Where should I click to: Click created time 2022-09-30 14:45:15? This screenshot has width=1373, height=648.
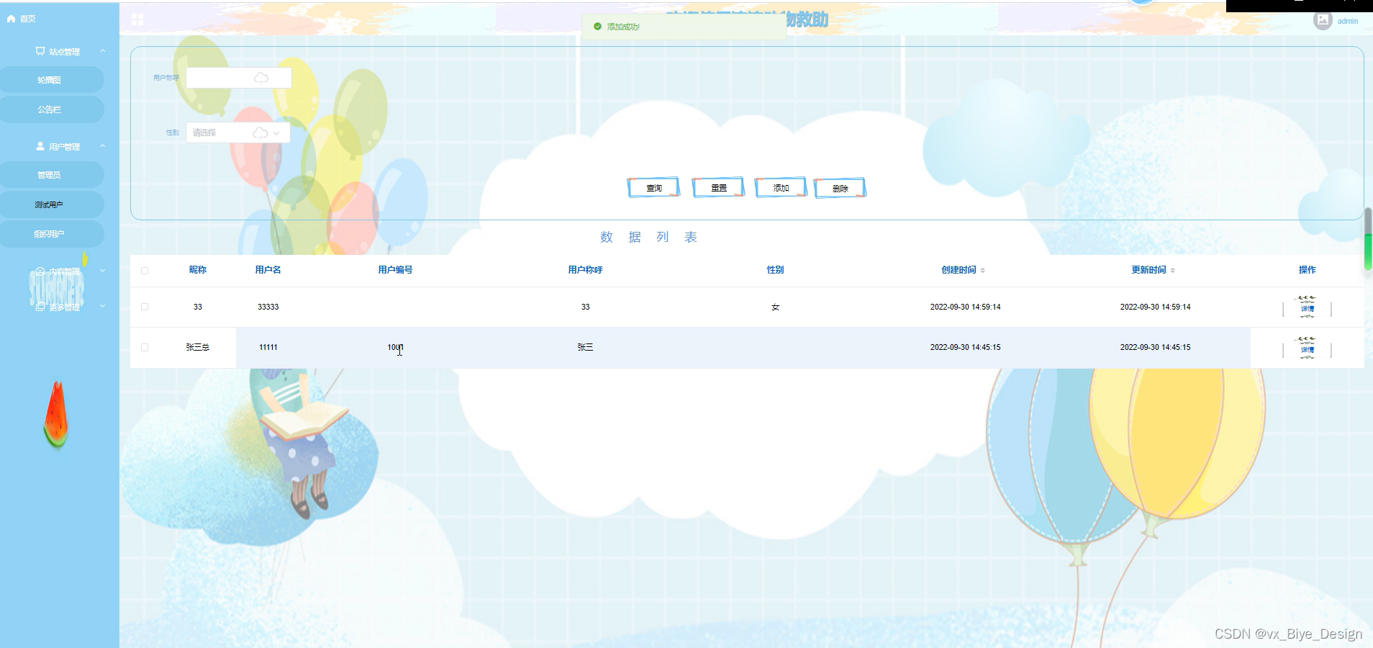click(x=966, y=347)
